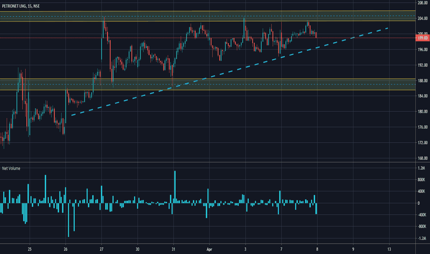Select the upper shaded resistance zone near 204
430x254 pixels.
coord(208,16)
